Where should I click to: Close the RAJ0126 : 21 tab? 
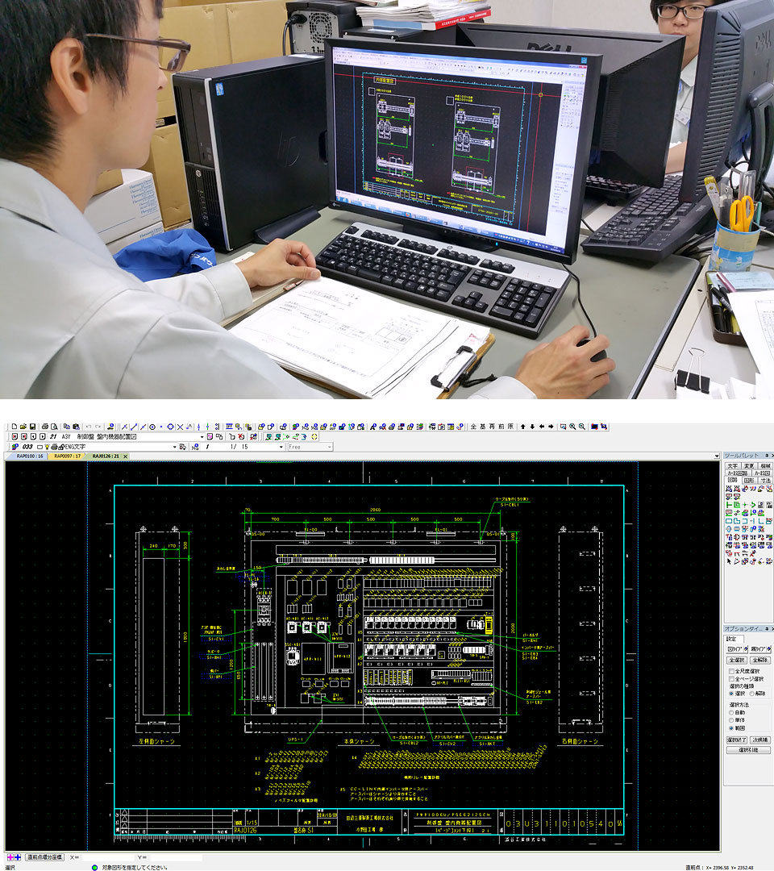click(126, 456)
